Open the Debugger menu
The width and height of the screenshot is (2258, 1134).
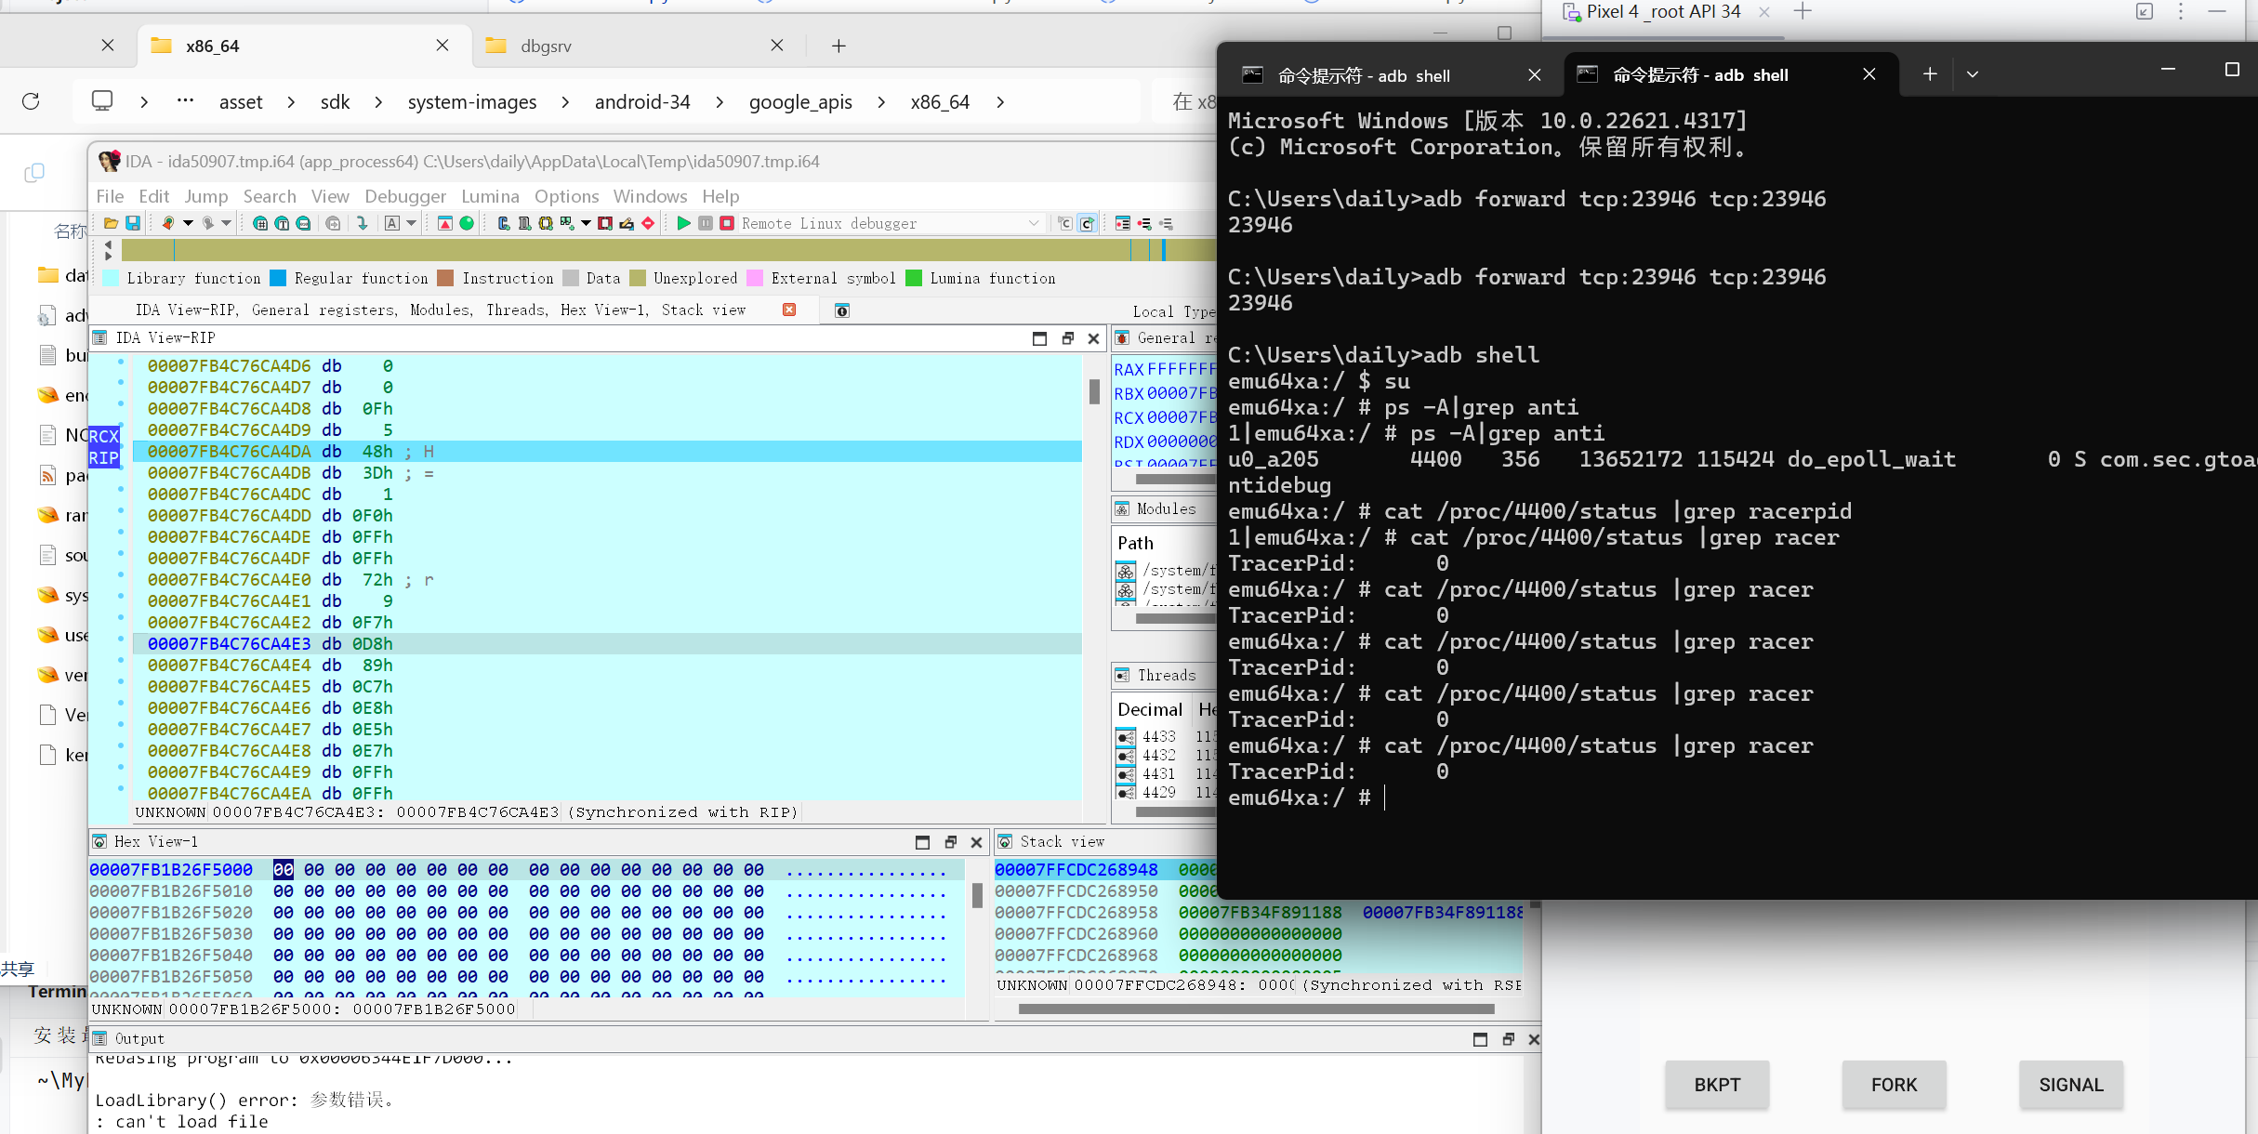404,196
